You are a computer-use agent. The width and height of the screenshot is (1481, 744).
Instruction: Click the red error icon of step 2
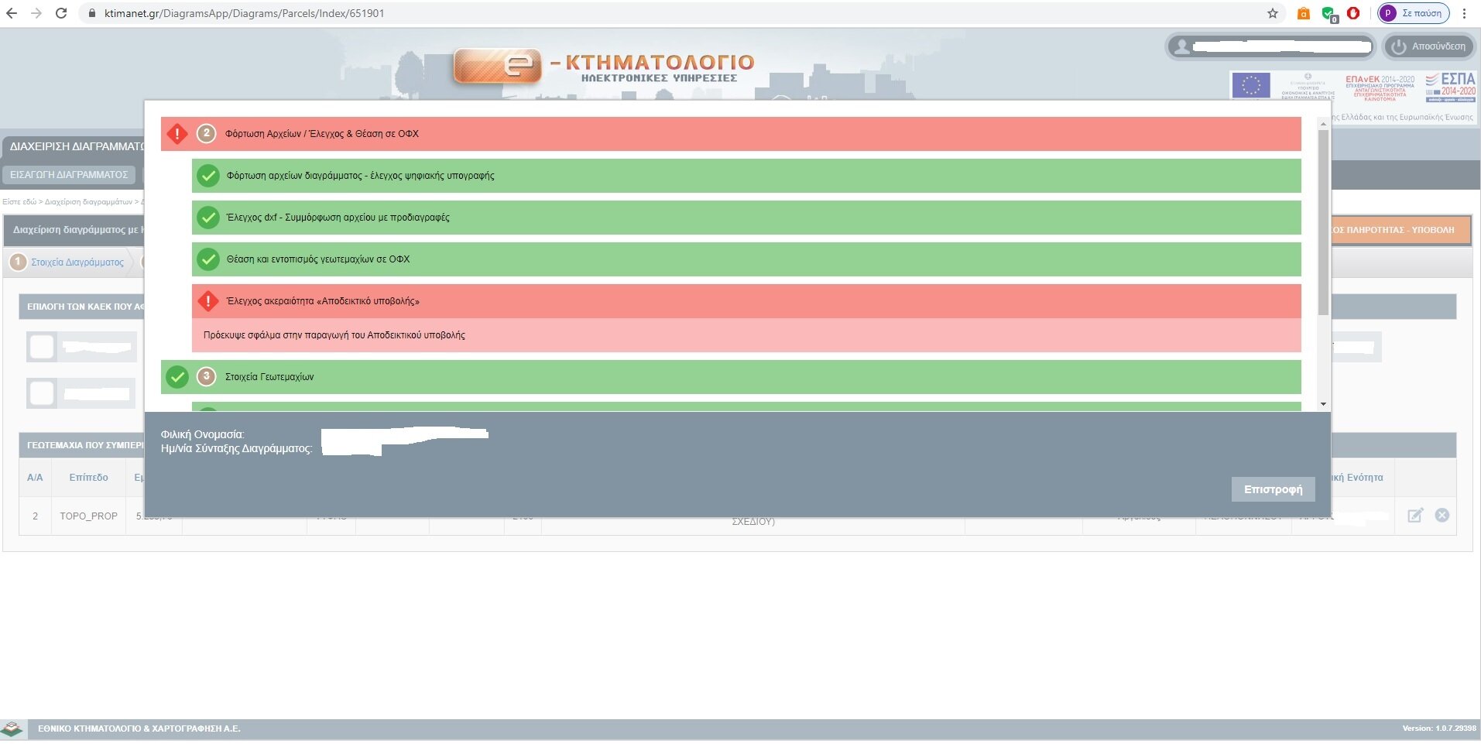(177, 134)
